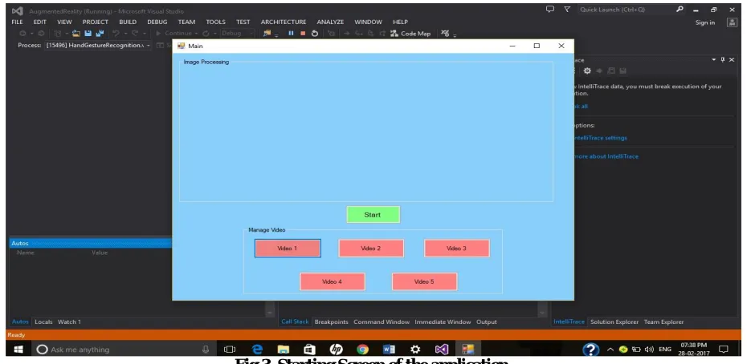The image size is (747, 364).
Task: Switch to the Watch 1 tab
Action: tap(70, 322)
